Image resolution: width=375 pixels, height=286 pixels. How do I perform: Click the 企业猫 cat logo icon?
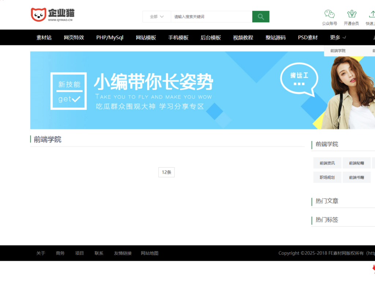coord(38,14)
